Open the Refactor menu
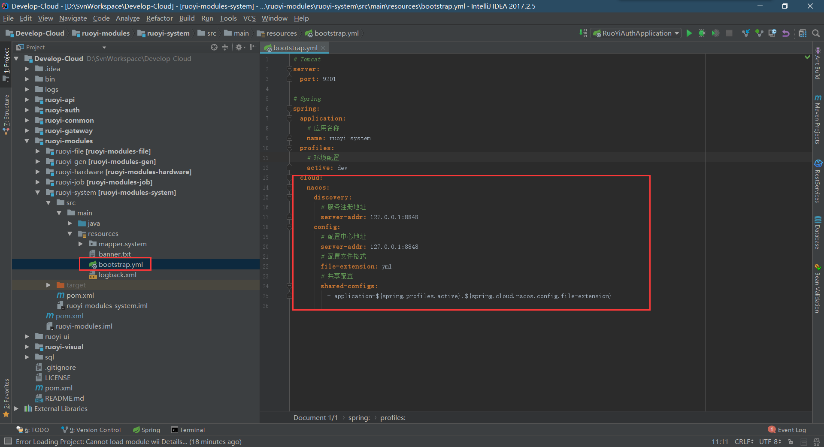The width and height of the screenshot is (824, 447). pos(159,18)
